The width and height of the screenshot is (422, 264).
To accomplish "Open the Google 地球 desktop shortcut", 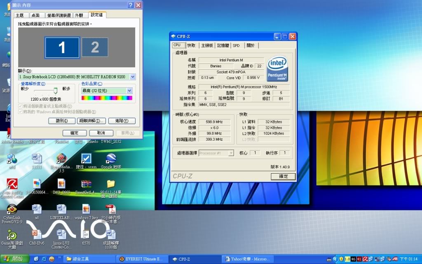I will pyautogui.click(x=110, y=159).
